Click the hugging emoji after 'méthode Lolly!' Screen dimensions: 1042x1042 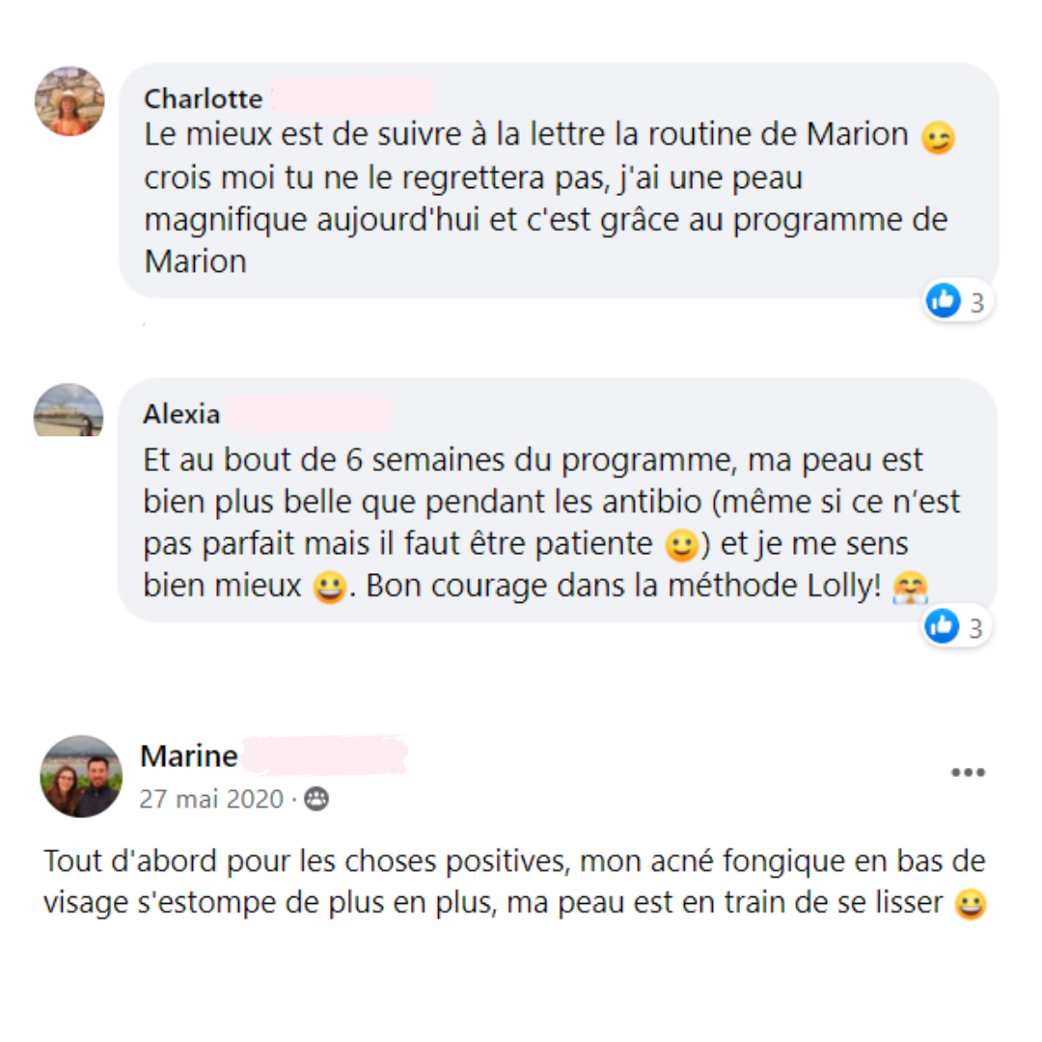[910, 588]
